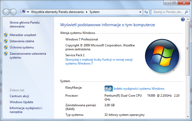Maximize the System window

174,3
